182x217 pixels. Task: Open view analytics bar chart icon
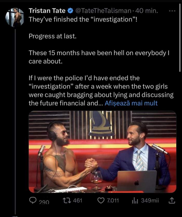[x=135, y=200]
